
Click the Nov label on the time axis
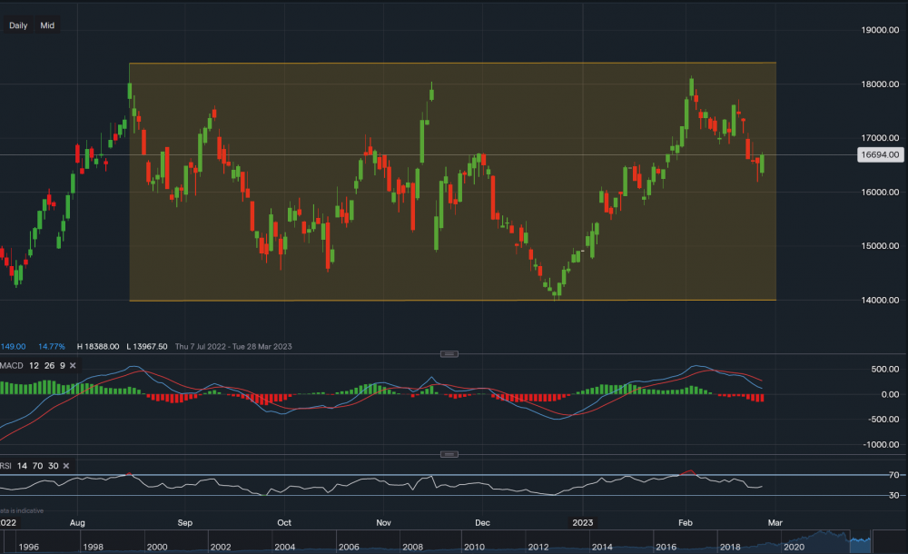(x=383, y=522)
